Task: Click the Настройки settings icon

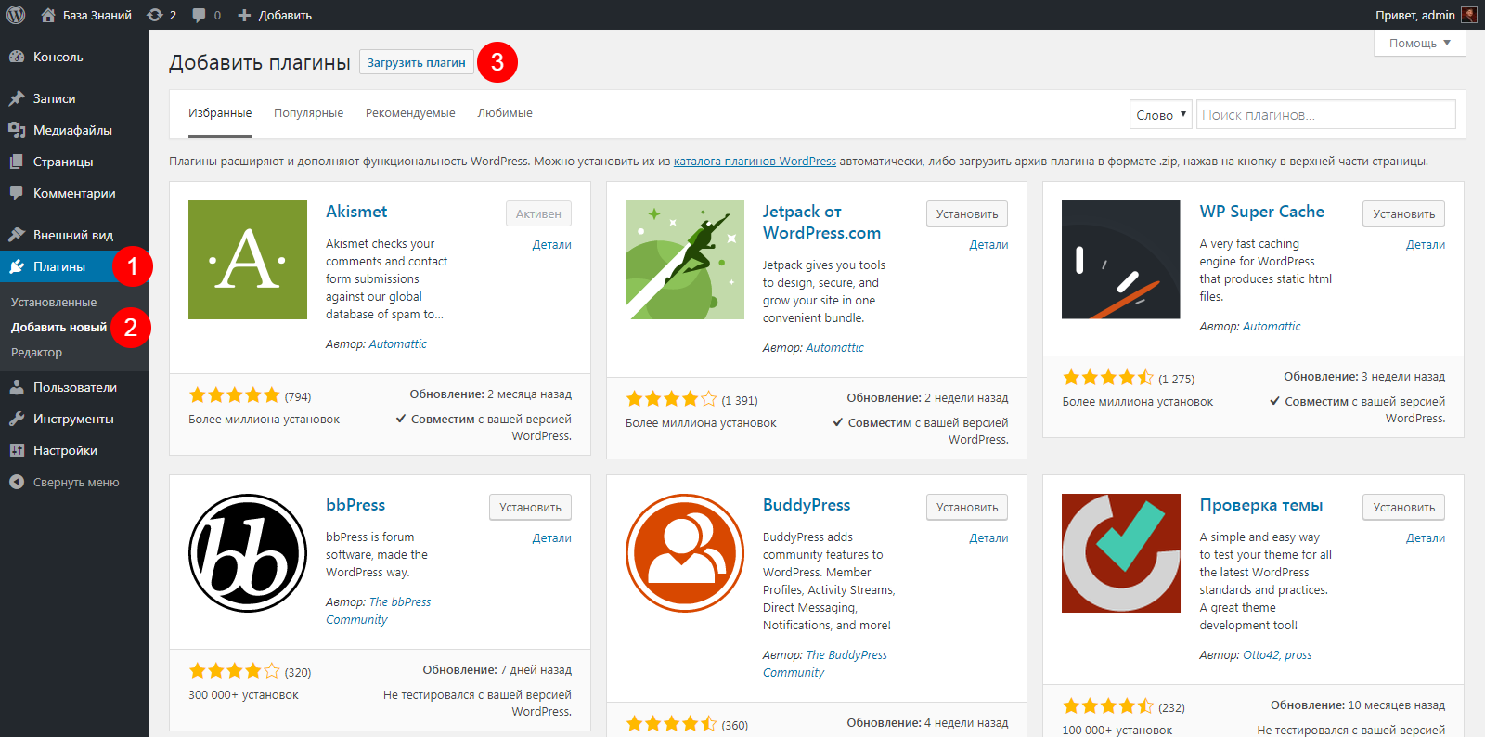Action: click(x=17, y=450)
